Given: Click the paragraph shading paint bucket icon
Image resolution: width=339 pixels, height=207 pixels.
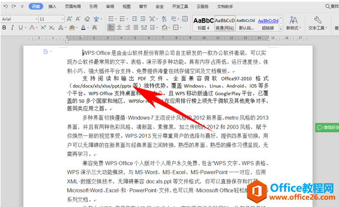Looking at the screenshot, I should [x=164, y=28].
